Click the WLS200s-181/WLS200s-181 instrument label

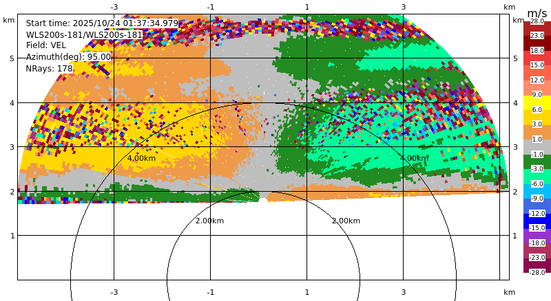click(84, 35)
